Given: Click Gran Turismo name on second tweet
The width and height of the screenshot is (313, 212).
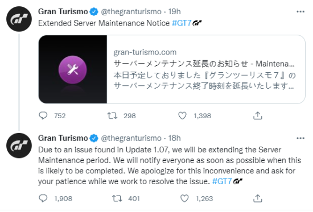Looking at the screenshot, I should [x=63, y=138].
